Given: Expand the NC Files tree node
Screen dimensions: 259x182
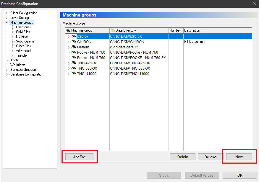Looking at the screenshot, I should point(12,37).
